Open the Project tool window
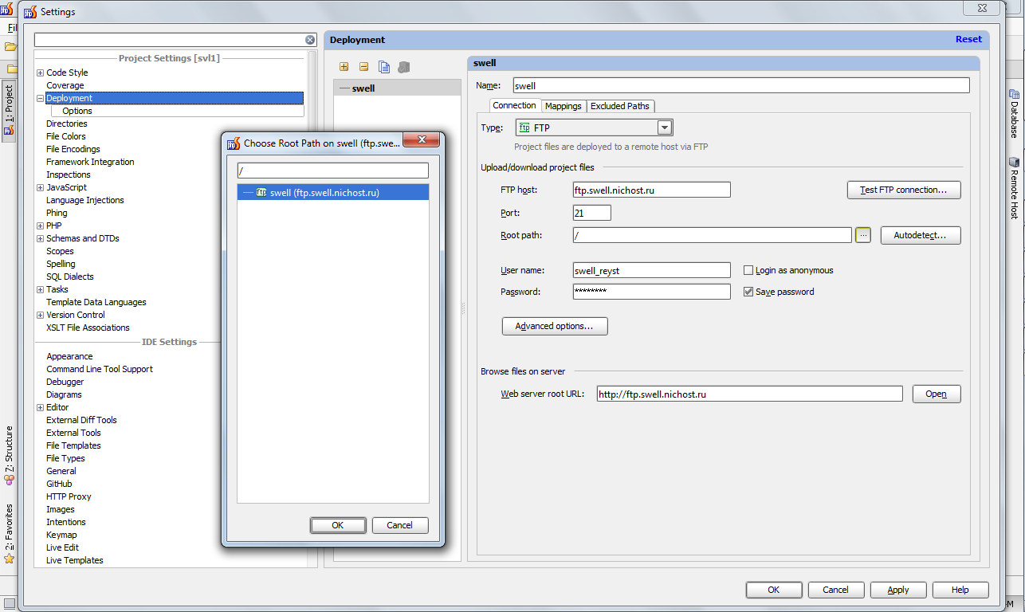 [9, 111]
